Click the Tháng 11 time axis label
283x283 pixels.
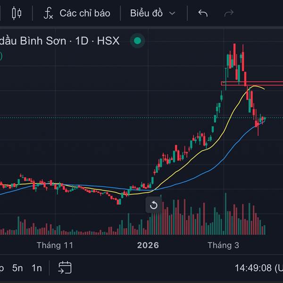tap(55, 245)
